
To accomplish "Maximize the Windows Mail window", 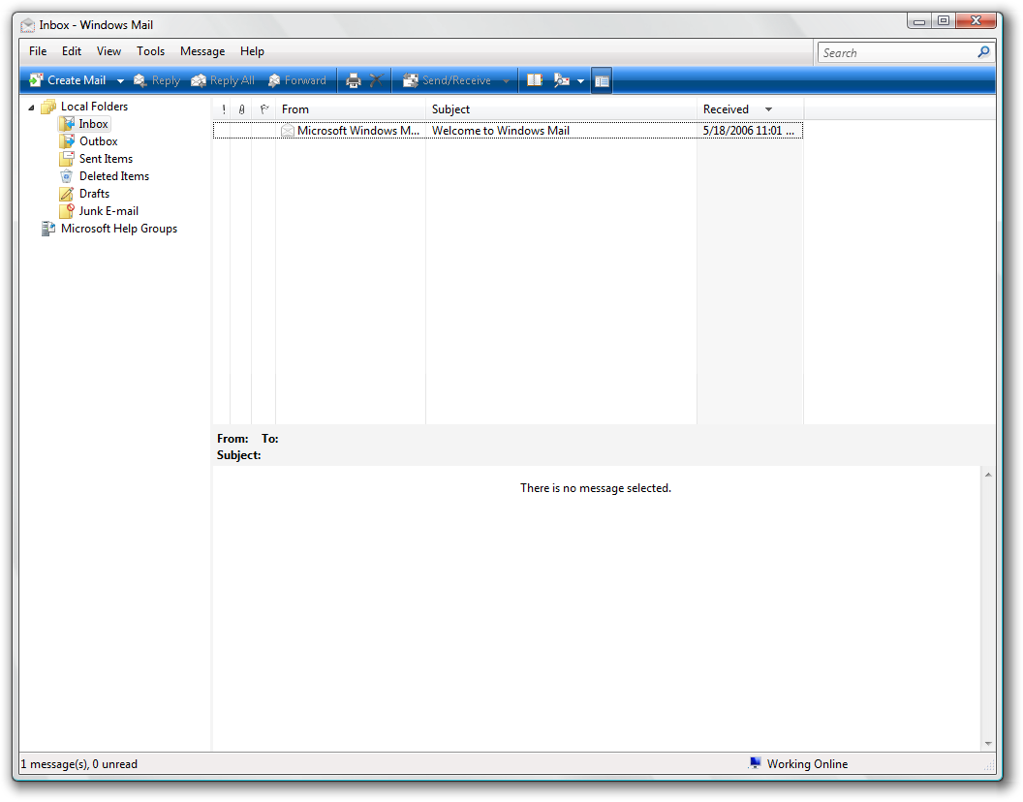I will pyautogui.click(x=944, y=21).
